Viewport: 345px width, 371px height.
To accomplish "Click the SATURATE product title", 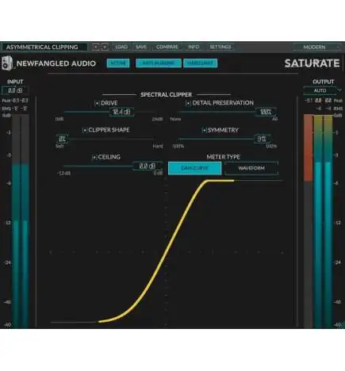I will (312, 63).
